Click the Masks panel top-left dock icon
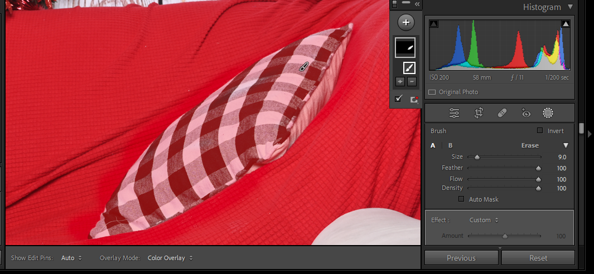The image size is (594, 274). click(394, 4)
